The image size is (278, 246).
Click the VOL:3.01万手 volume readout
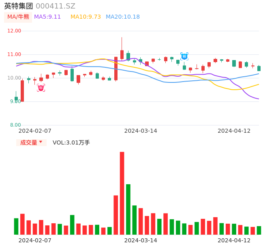point(71,142)
